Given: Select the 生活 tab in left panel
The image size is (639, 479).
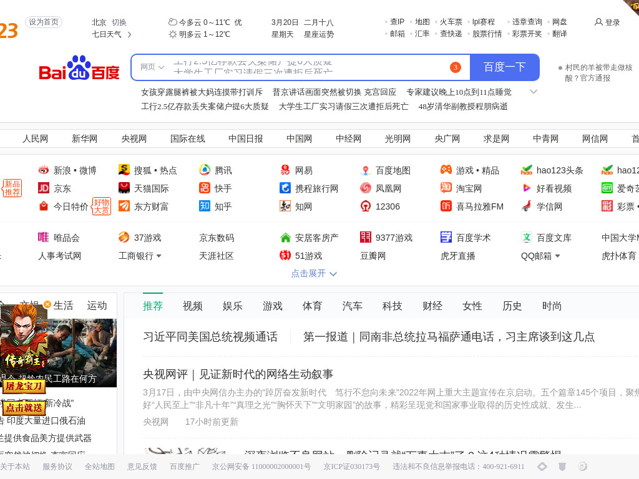Looking at the screenshot, I should [63, 306].
